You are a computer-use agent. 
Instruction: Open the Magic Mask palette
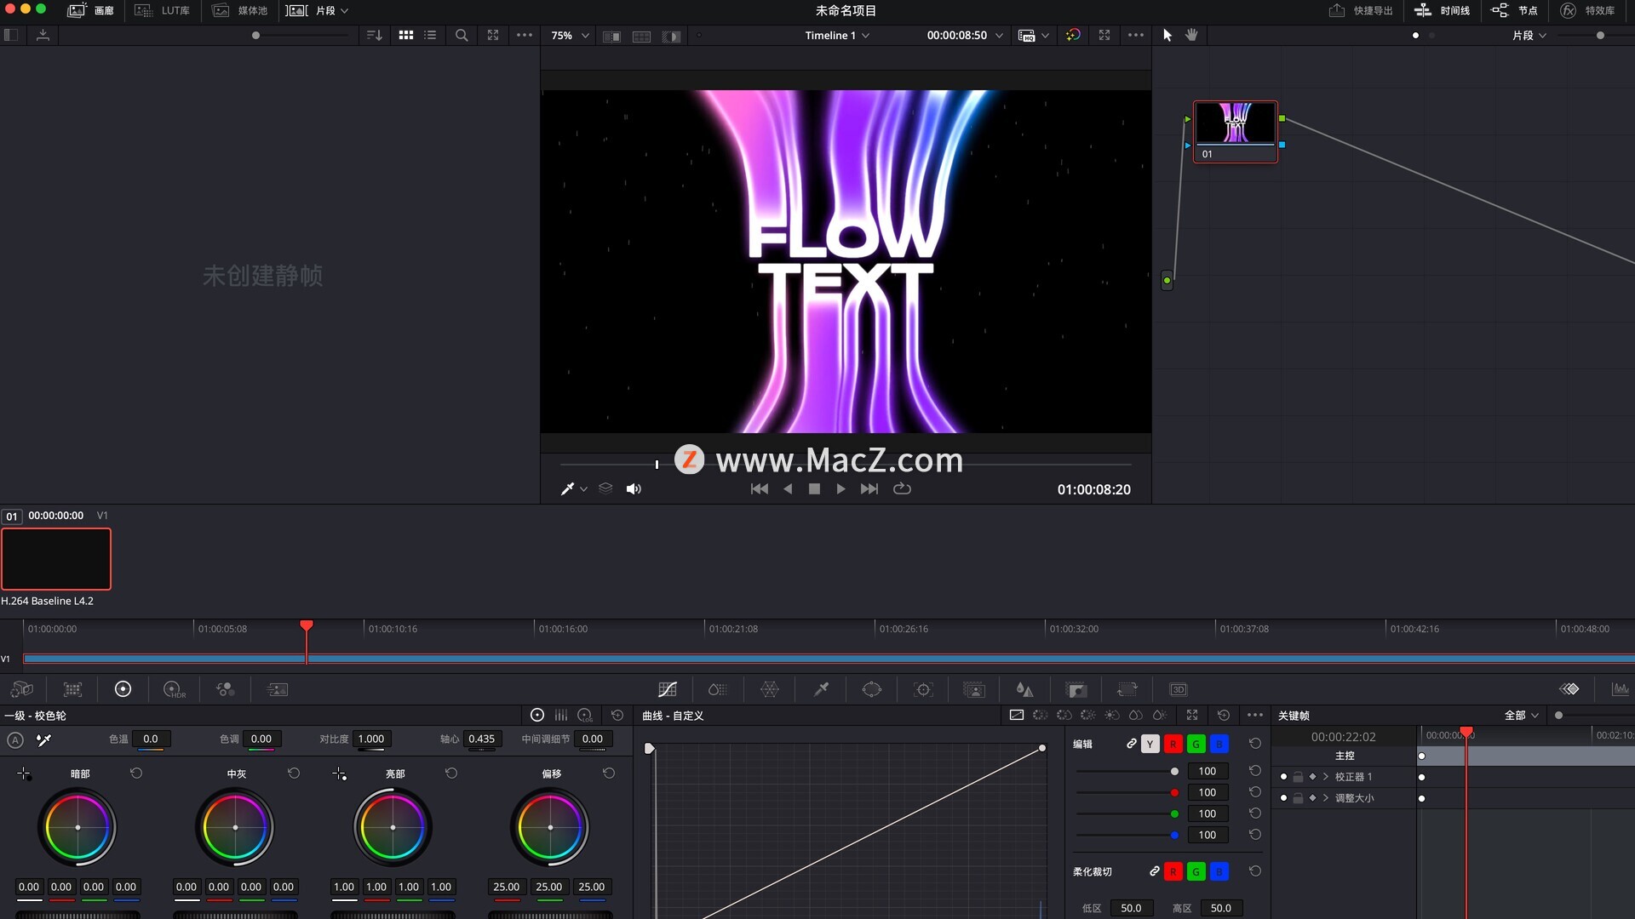point(974,689)
